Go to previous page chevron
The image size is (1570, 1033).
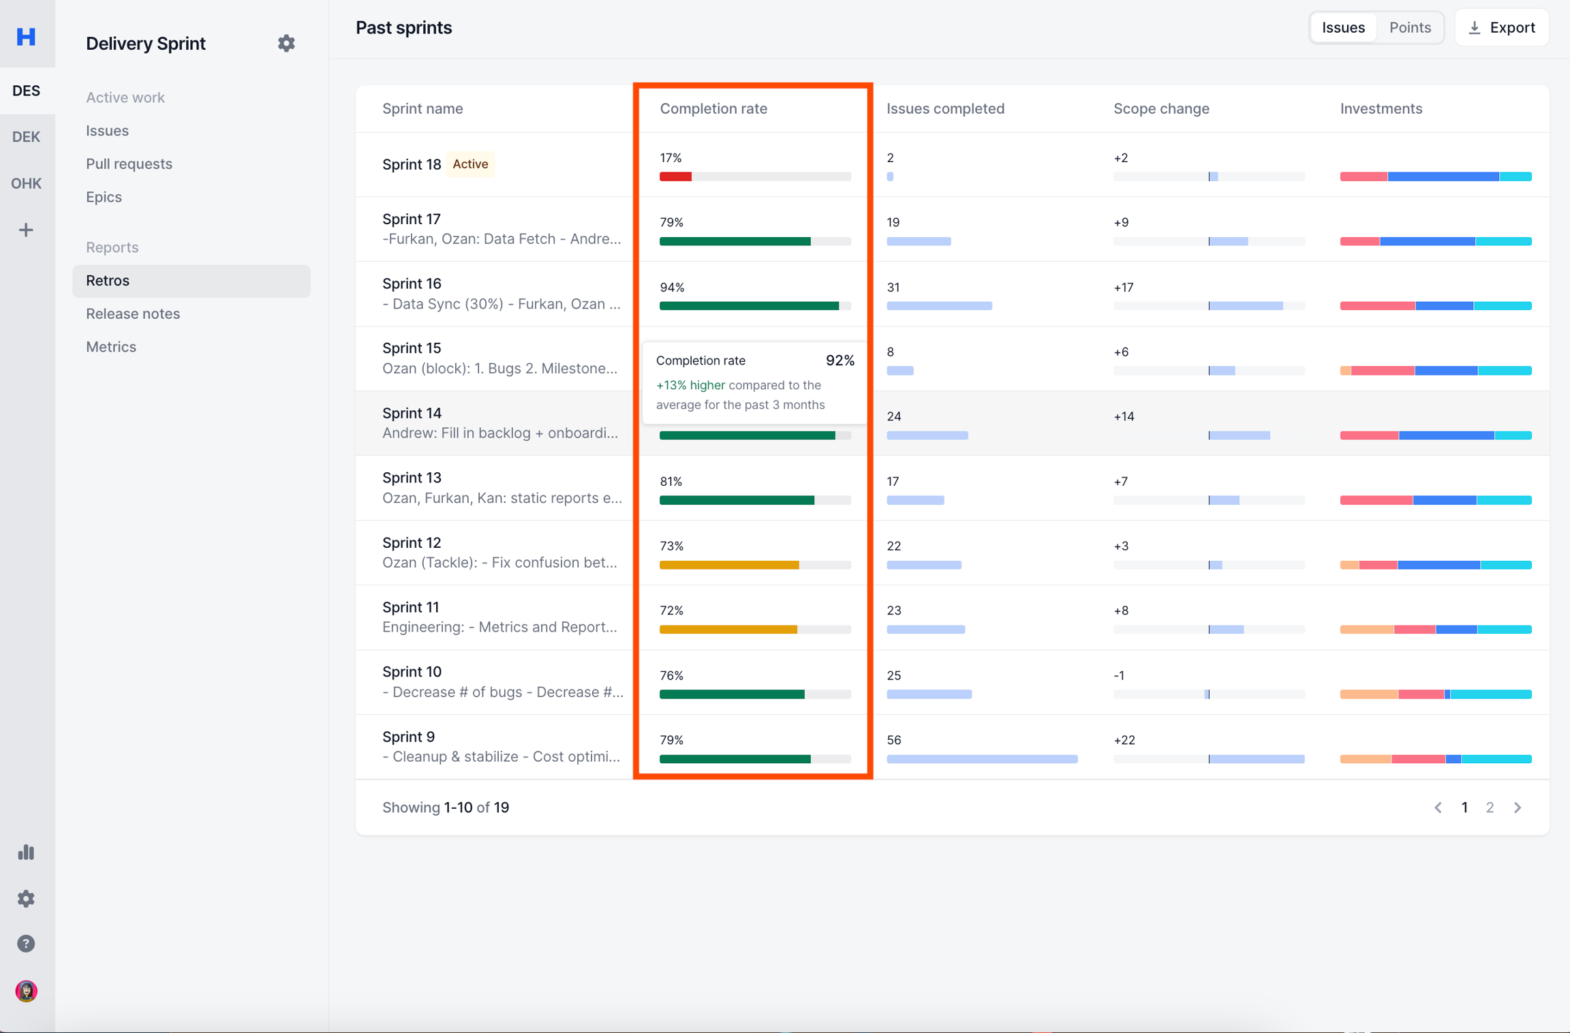coord(1438,807)
